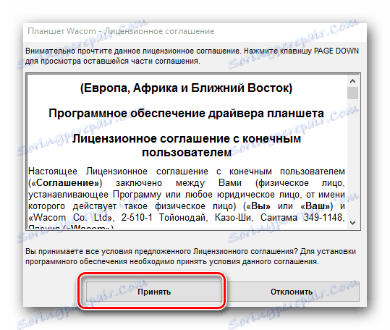Click the scrollbar thumb of the license box
This screenshot has width=390, height=330.
(352, 93)
